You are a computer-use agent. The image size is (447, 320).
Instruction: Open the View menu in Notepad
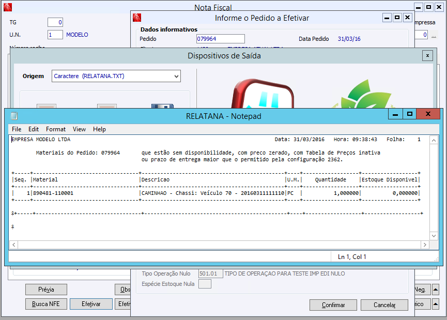pos(79,129)
